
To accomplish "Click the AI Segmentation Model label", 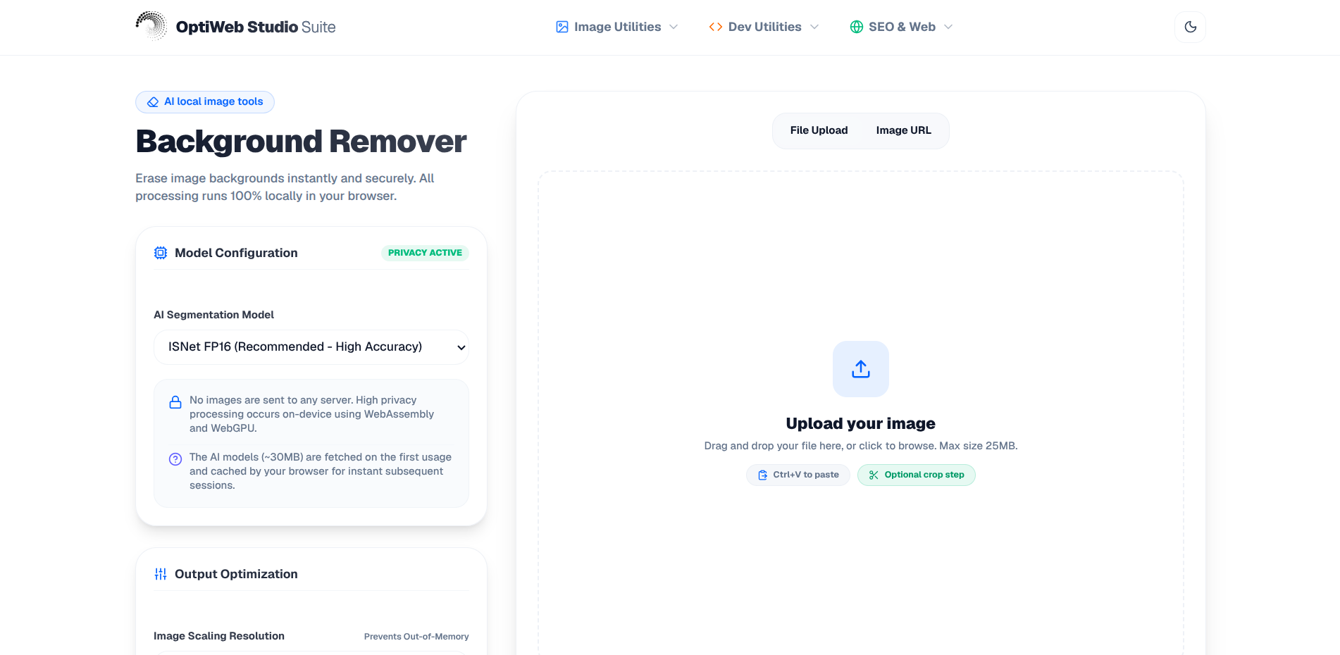I will coord(213,315).
